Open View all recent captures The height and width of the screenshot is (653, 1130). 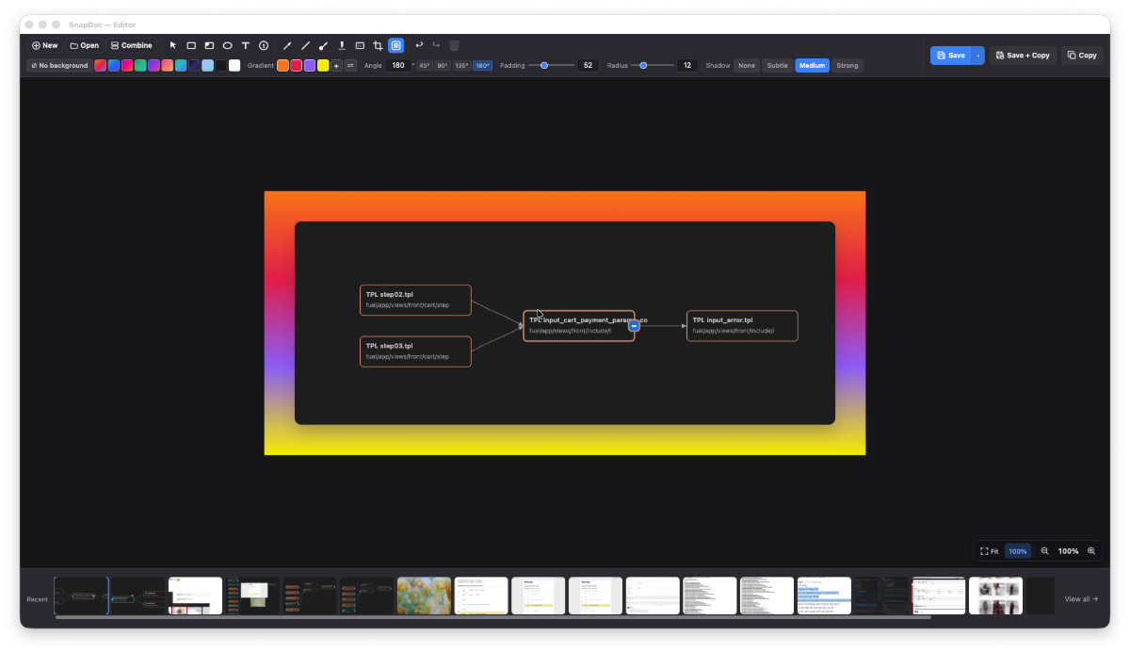[1081, 599]
